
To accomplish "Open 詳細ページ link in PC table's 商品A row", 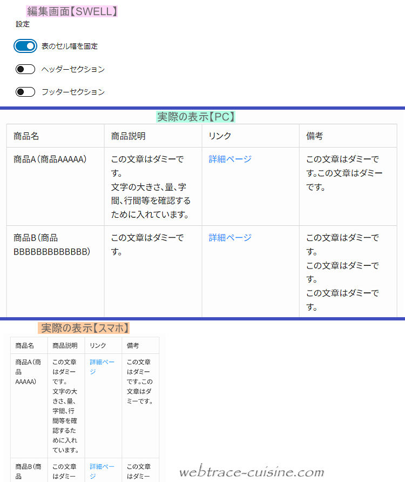I will [230, 159].
